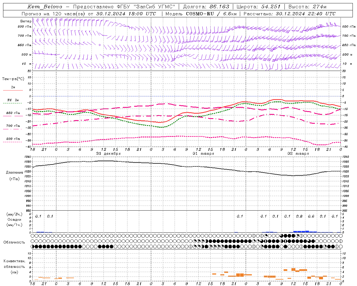Click the 'Td 2м' dew point legend entry
357x286 pixels.
click(13, 100)
